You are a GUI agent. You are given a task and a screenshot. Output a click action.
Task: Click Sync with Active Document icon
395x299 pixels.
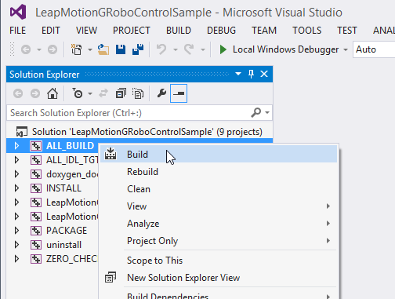click(x=103, y=93)
